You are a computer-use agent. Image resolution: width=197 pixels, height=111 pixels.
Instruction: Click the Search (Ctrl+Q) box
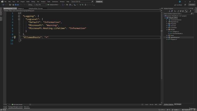pos(82,2)
